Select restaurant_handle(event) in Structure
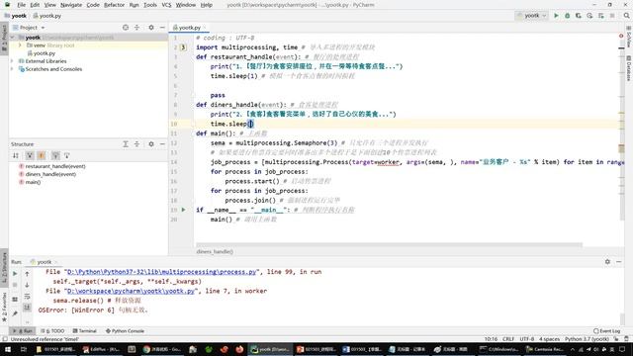The height and width of the screenshot is (356, 633). 55,166
